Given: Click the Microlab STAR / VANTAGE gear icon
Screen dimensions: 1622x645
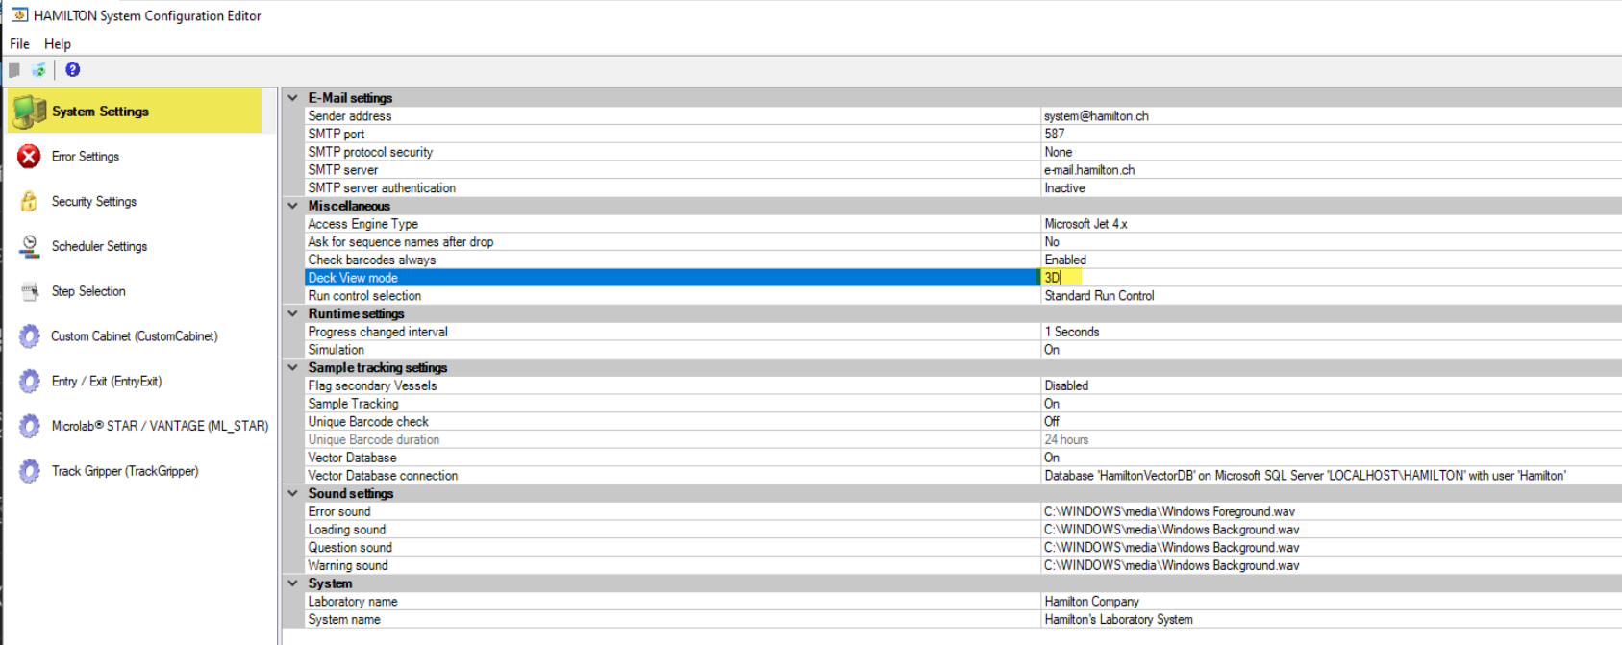Looking at the screenshot, I should point(30,426).
